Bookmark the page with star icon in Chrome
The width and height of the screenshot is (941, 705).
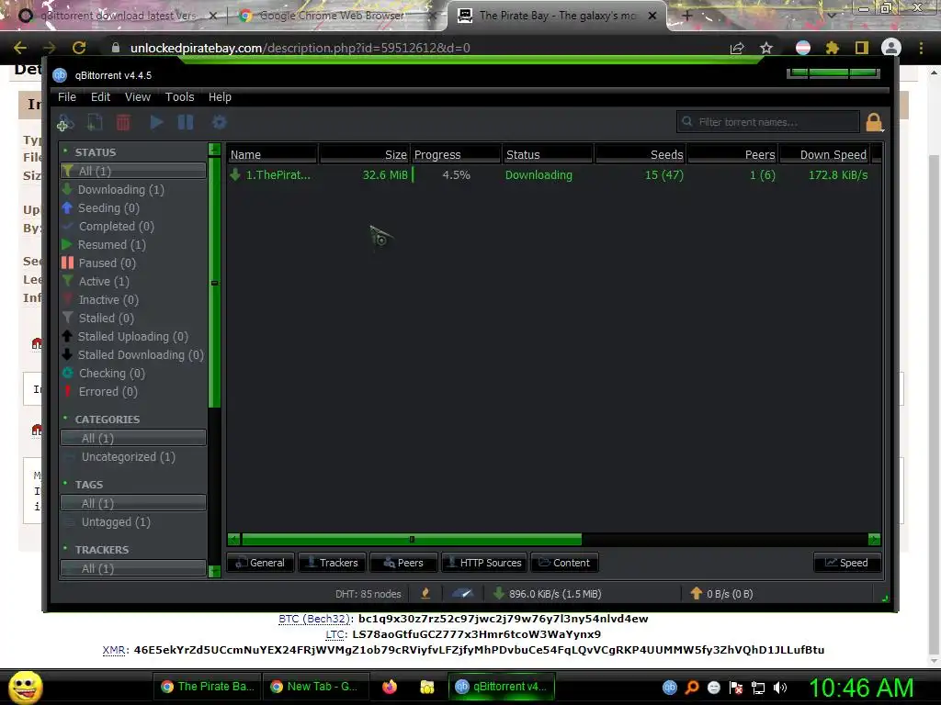766,48
